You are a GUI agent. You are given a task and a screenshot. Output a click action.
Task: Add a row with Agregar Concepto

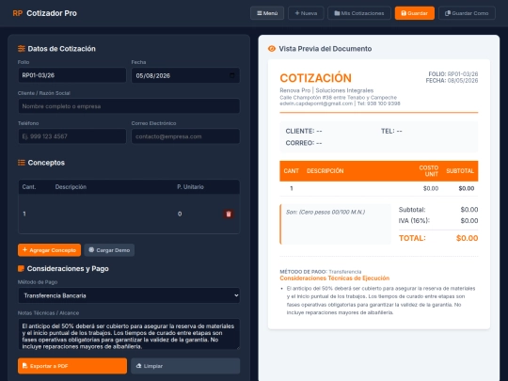pos(49,250)
